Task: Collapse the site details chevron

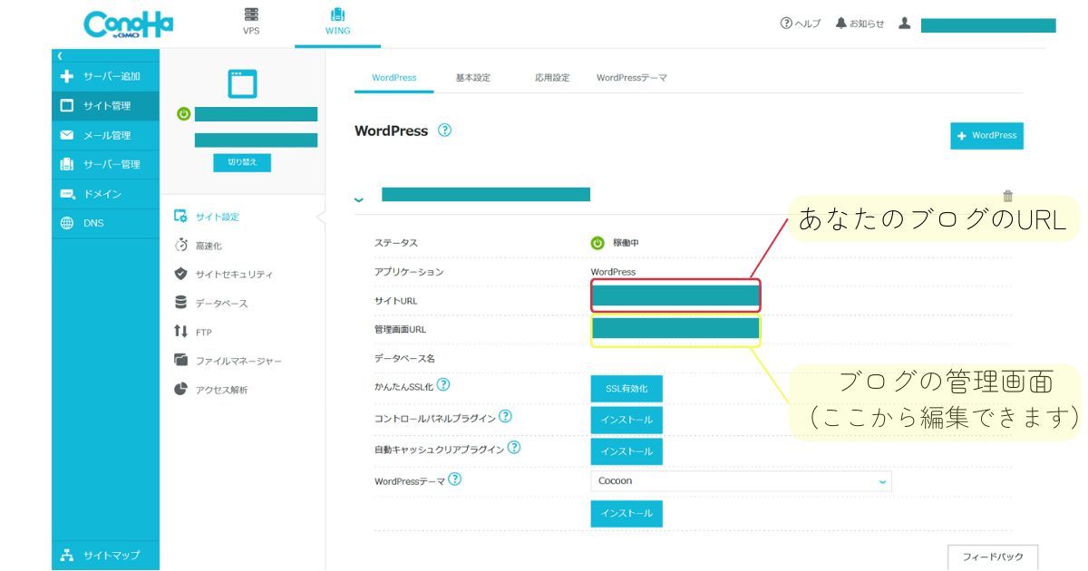Action: click(x=359, y=198)
